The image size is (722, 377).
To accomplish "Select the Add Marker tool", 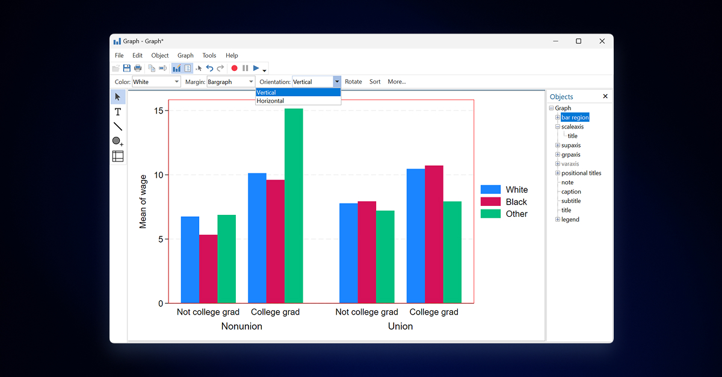I will pos(118,142).
